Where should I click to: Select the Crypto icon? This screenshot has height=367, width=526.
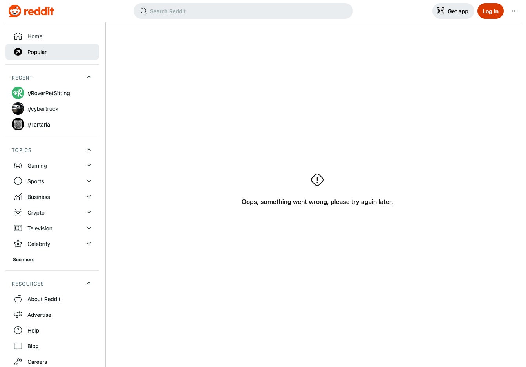tap(18, 212)
